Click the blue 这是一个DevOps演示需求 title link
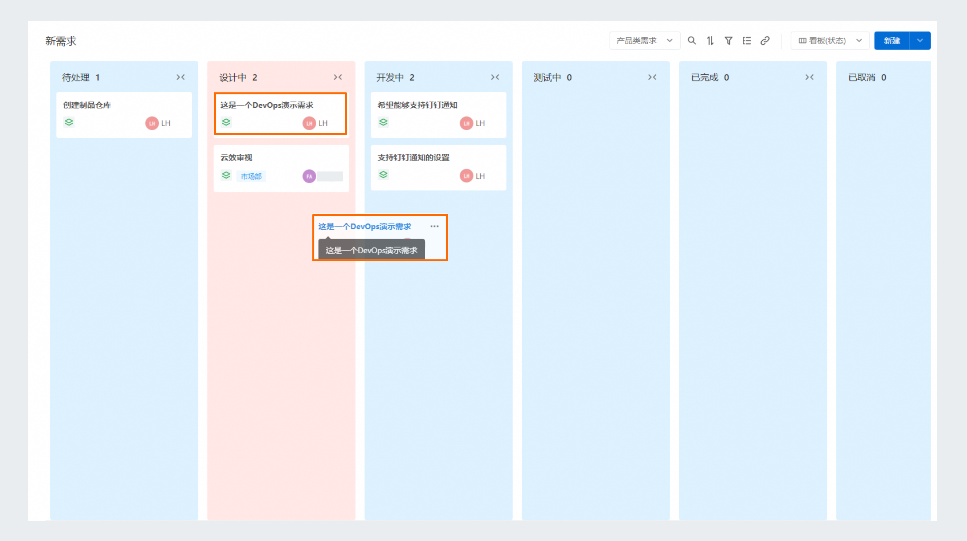The width and height of the screenshot is (967, 541). tap(365, 226)
